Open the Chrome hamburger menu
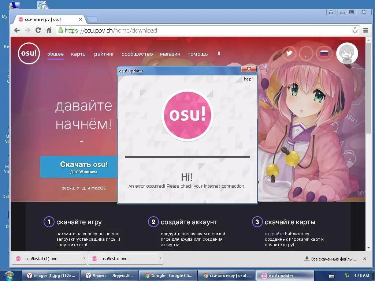This screenshot has height=281, width=375. pyautogui.click(x=366, y=30)
